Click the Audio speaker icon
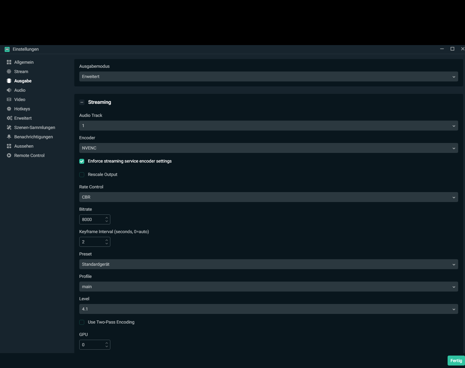 tap(9, 90)
